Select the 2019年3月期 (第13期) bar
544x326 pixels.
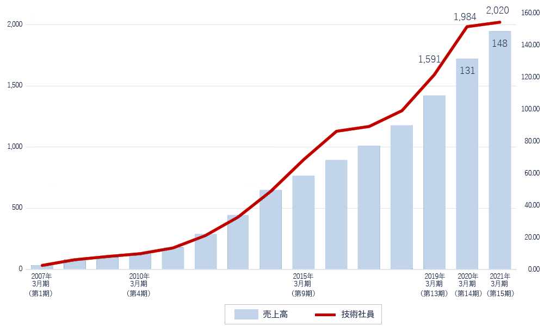tap(434, 182)
